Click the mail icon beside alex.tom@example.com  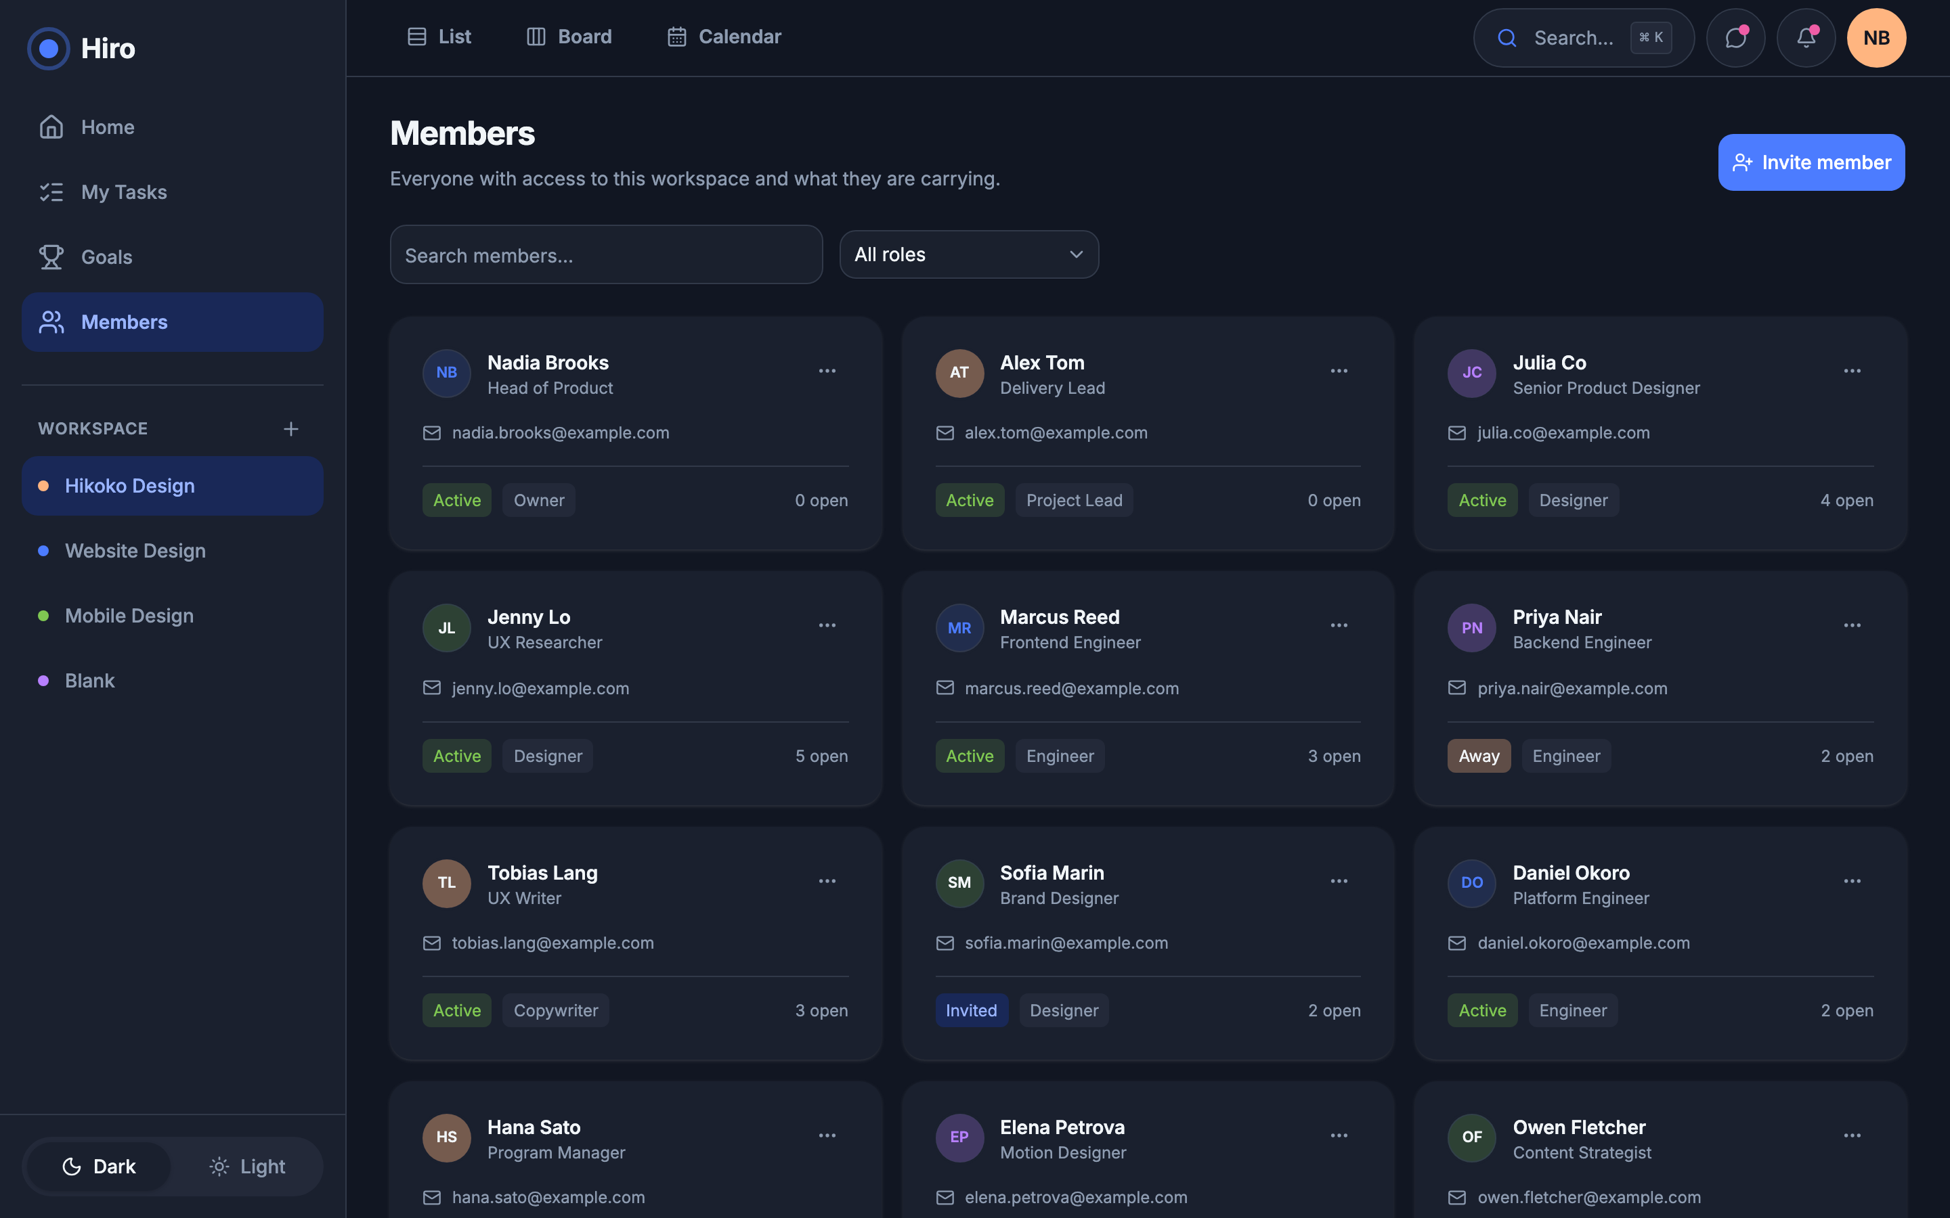coord(945,433)
